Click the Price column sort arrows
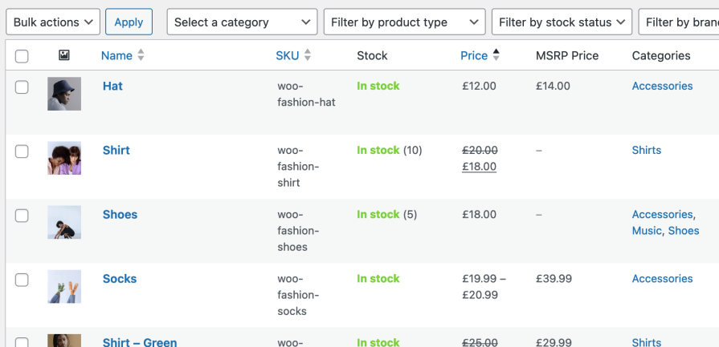 [496, 55]
